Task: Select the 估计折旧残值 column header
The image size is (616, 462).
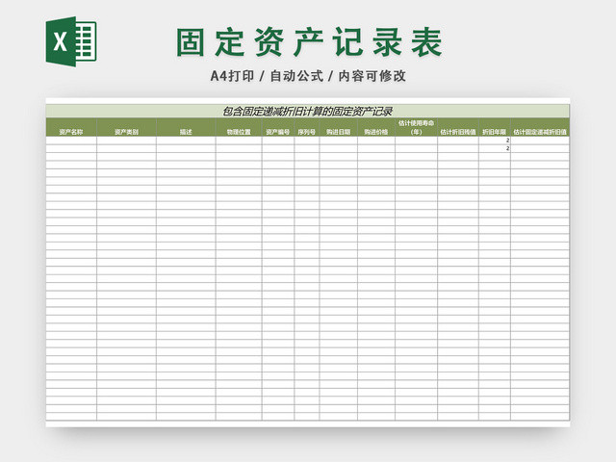Action: point(458,127)
